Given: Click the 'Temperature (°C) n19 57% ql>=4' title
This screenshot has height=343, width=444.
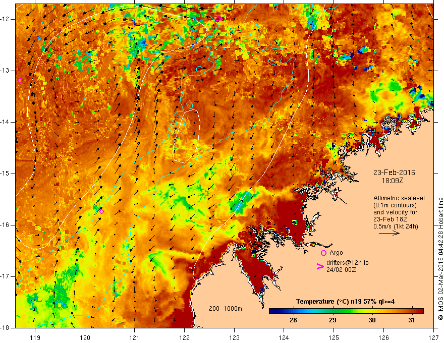Looking at the screenshot, I should [x=345, y=302].
